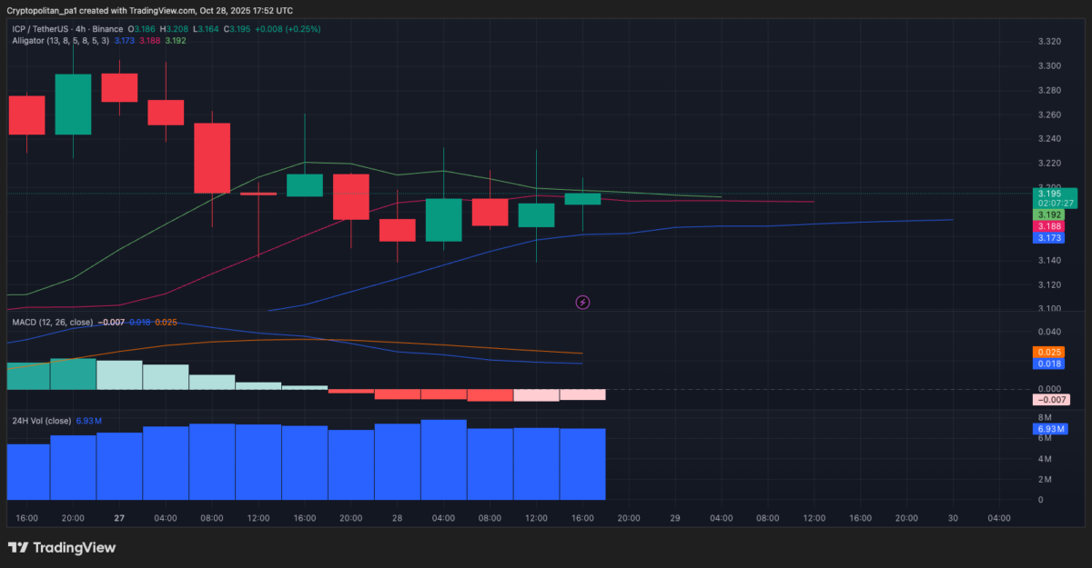Click the 29 date label on time axis
The image size is (1092, 568).
(x=675, y=518)
